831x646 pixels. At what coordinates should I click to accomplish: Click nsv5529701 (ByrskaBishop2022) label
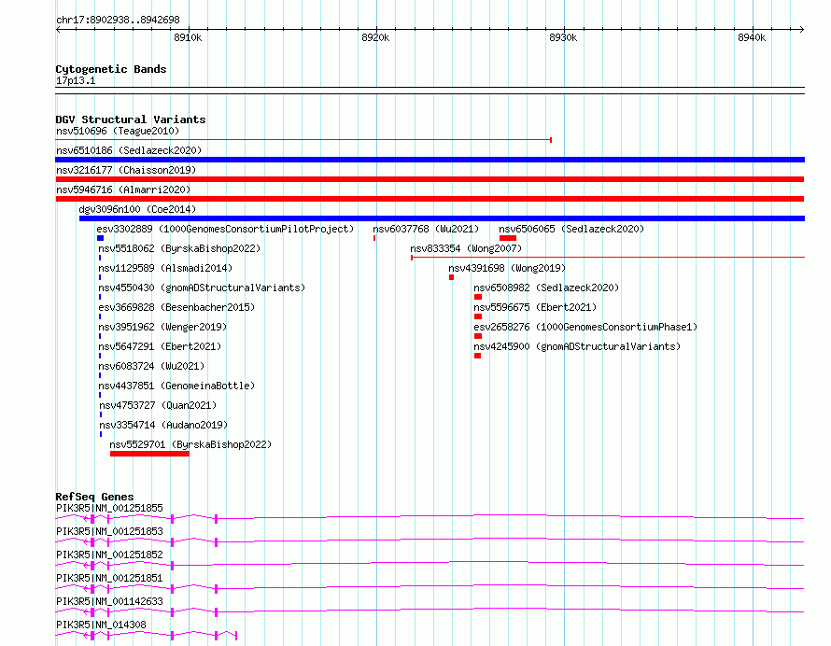[190, 444]
